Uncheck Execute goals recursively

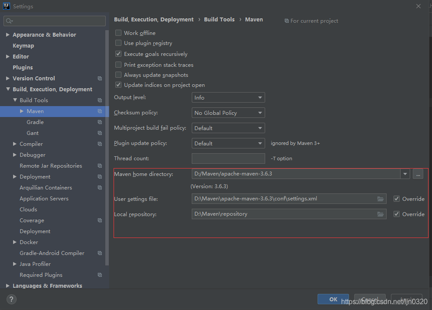tap(118, 54)
